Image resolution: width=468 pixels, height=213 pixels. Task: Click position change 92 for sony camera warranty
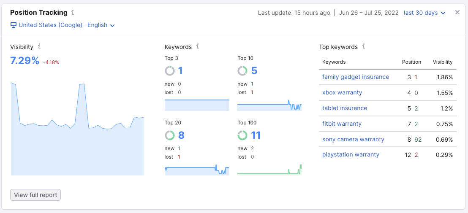418,140
